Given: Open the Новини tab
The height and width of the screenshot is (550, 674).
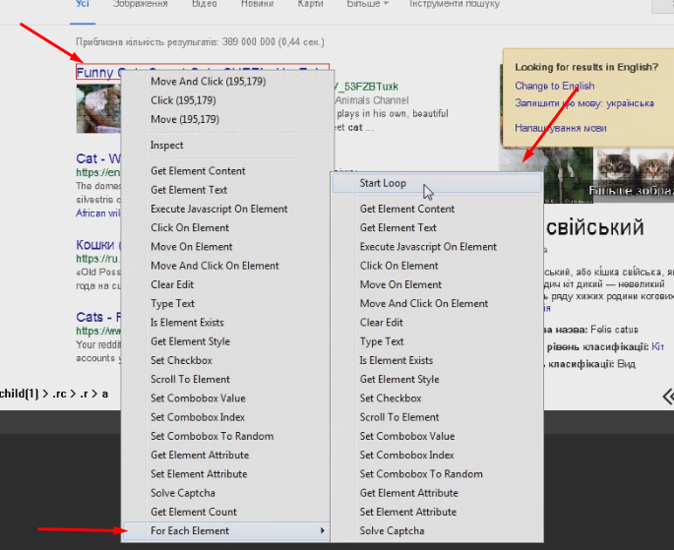Looking at the screenshot, I should (257, 5).
